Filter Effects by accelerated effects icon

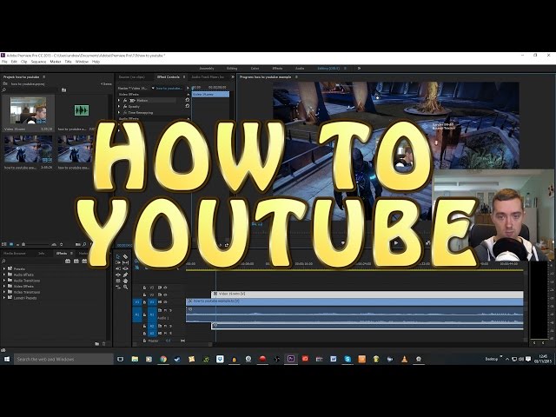pyautogui.click(x=68, y=261)
